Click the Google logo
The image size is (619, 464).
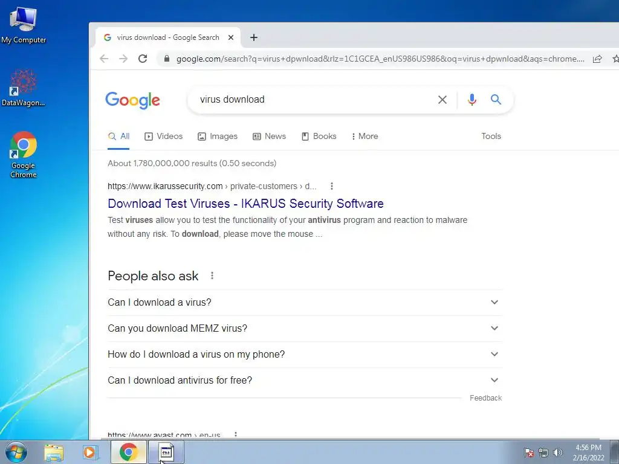[132, 100]
